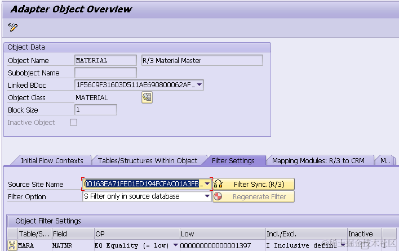Select the Filter Settings tab
The width and height of the screenshot is (399, 251).
[233, 160]
